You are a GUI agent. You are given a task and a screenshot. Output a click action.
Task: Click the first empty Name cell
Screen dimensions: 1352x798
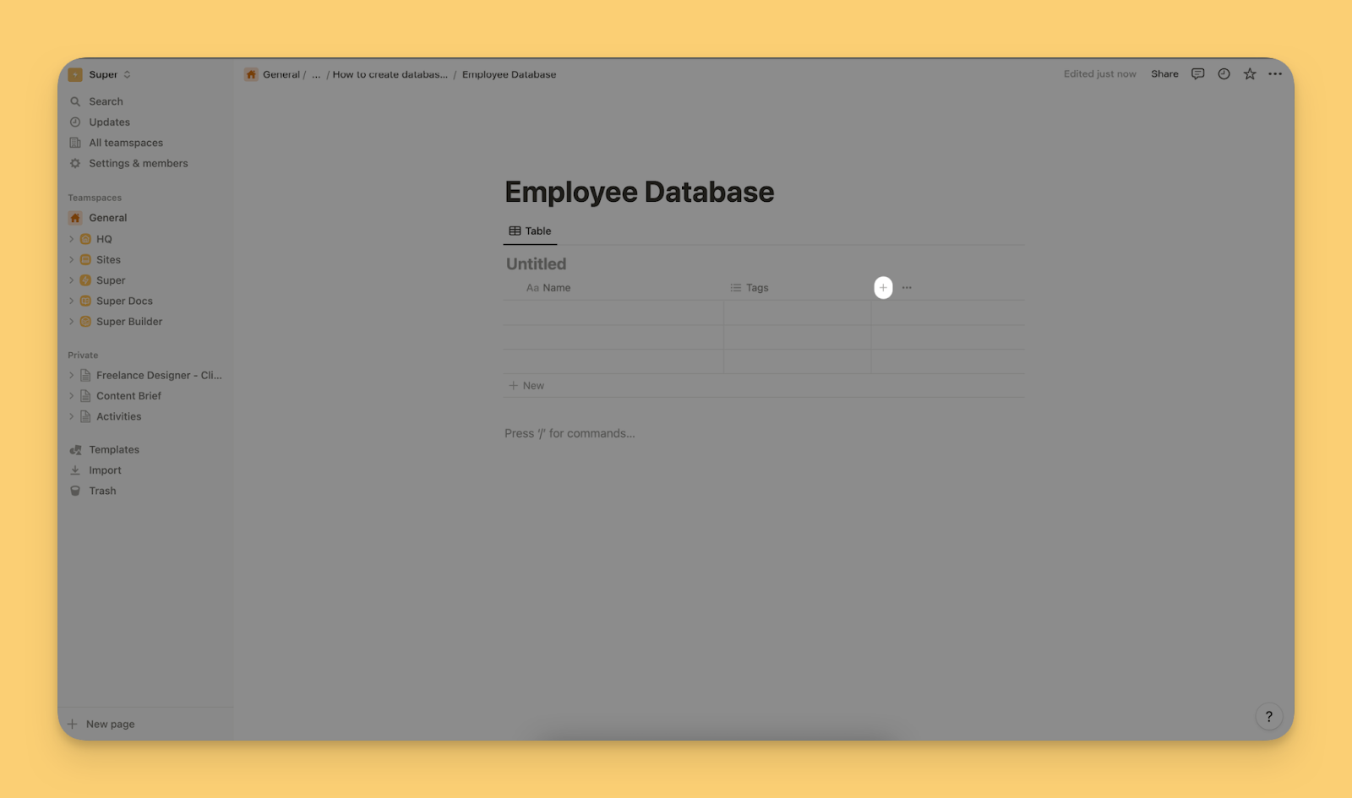point(613,313)
